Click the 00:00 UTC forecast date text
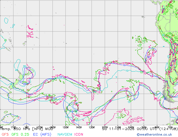This screenshot has height=137, width=178. 140,129
